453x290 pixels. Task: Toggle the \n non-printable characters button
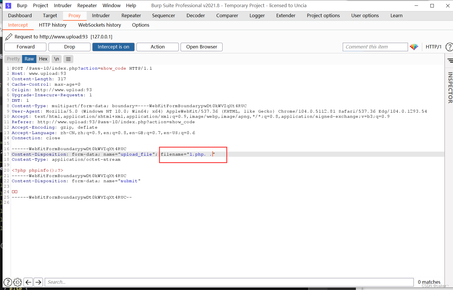[x=57, y=59]
